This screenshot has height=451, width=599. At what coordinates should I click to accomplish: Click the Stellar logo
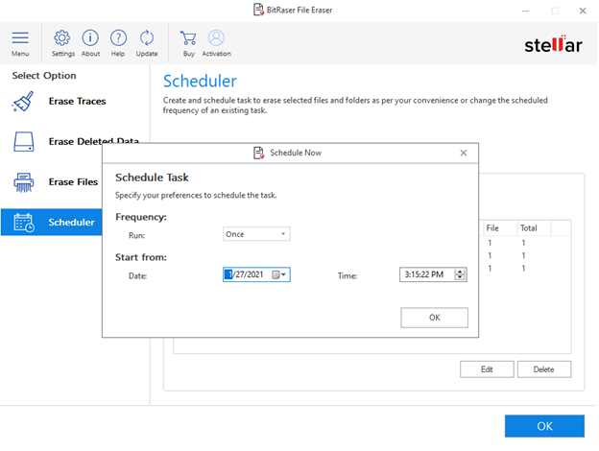554,44
